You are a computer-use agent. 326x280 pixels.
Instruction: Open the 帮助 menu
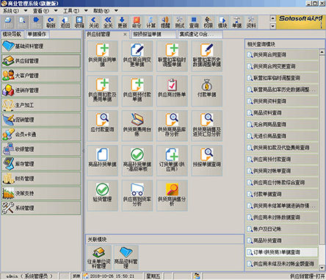[x=101, y=11]
